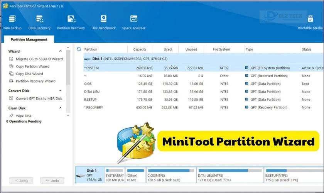Image resolution: width=324 pixels, height=193 pixels.
Task: Collapse the Clean Disk section
Action: (x=60, y=108)
